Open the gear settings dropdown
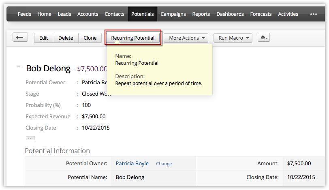The height and width of the screenshot is (190, 329). click(x=265, y=38)
